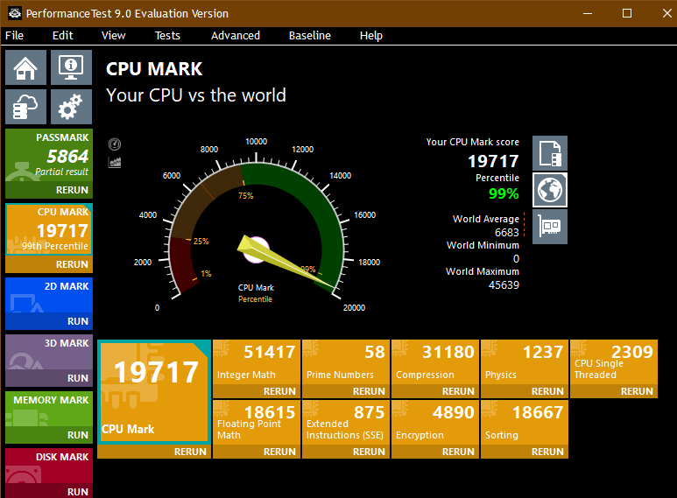Viewport: 677px width, 498px height.
Task: Select the Physics 1237 tile
Action: click(525, 362)
